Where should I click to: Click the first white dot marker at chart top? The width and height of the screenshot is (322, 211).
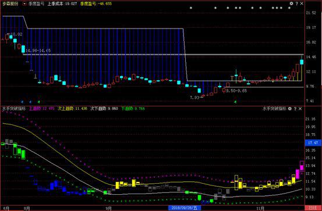191,8
